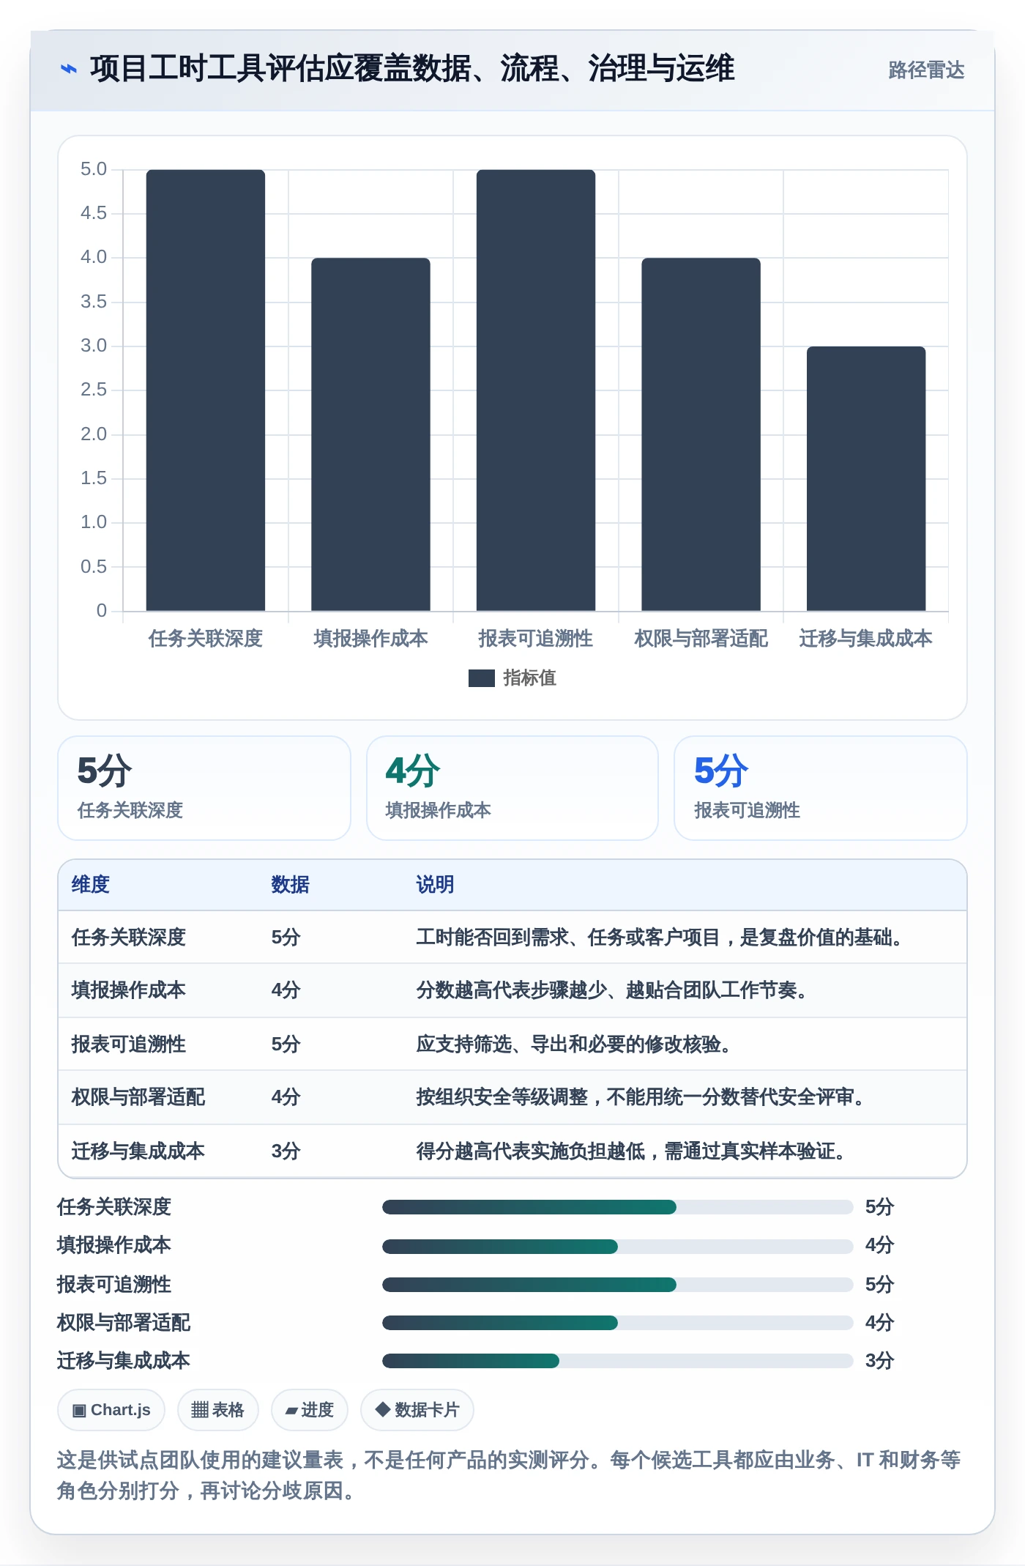
Task: Select the 迁移与集成成本 table row cell
Action: point(138,1151)
